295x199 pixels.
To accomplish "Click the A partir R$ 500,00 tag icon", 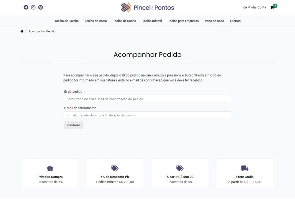I will tap(180, 168).
